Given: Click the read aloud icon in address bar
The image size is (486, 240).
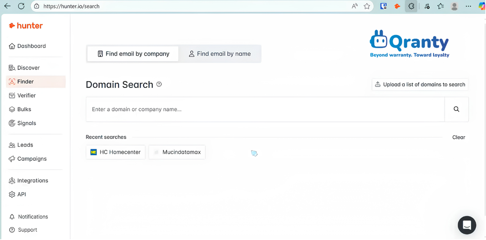Looking at the screenshot, I should click(354, 6).
